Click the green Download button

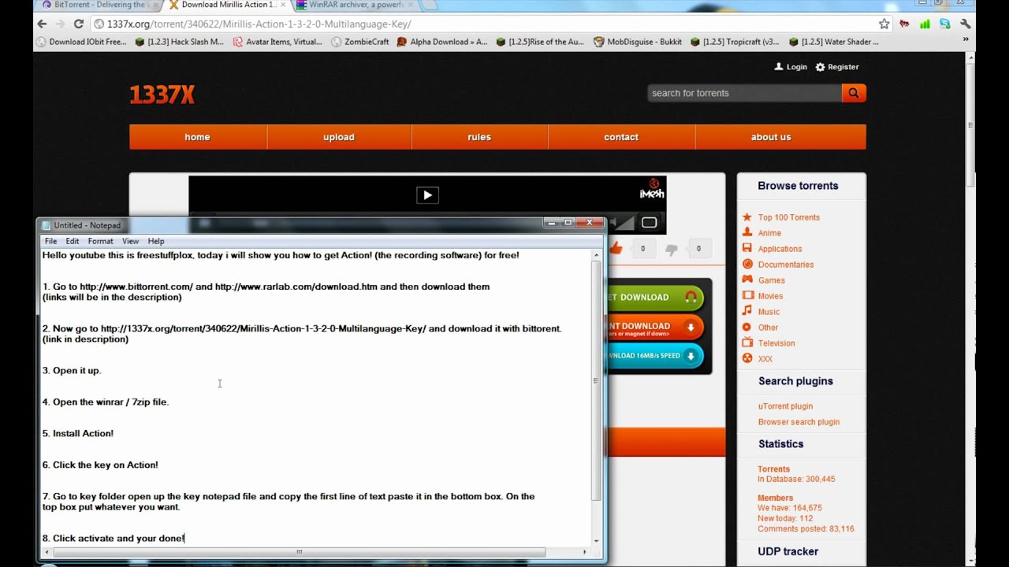[654, 297]
